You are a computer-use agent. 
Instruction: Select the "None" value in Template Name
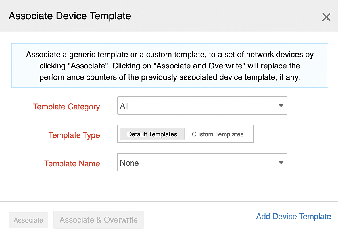pyautogui.click(x=129, y=163)
